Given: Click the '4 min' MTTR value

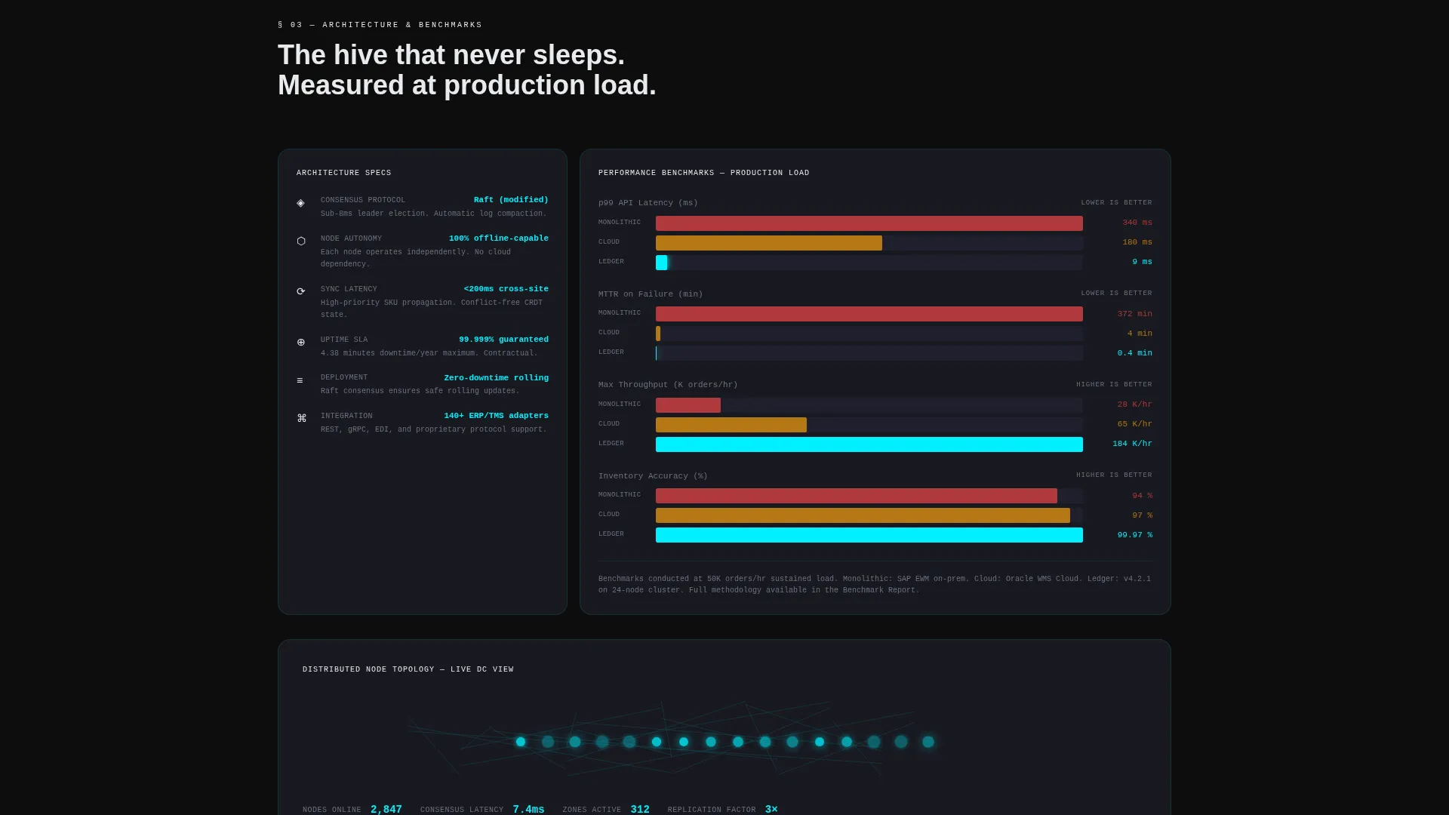Looking at the screenshot, I should pyautogui.click(x=1140, y=334).
